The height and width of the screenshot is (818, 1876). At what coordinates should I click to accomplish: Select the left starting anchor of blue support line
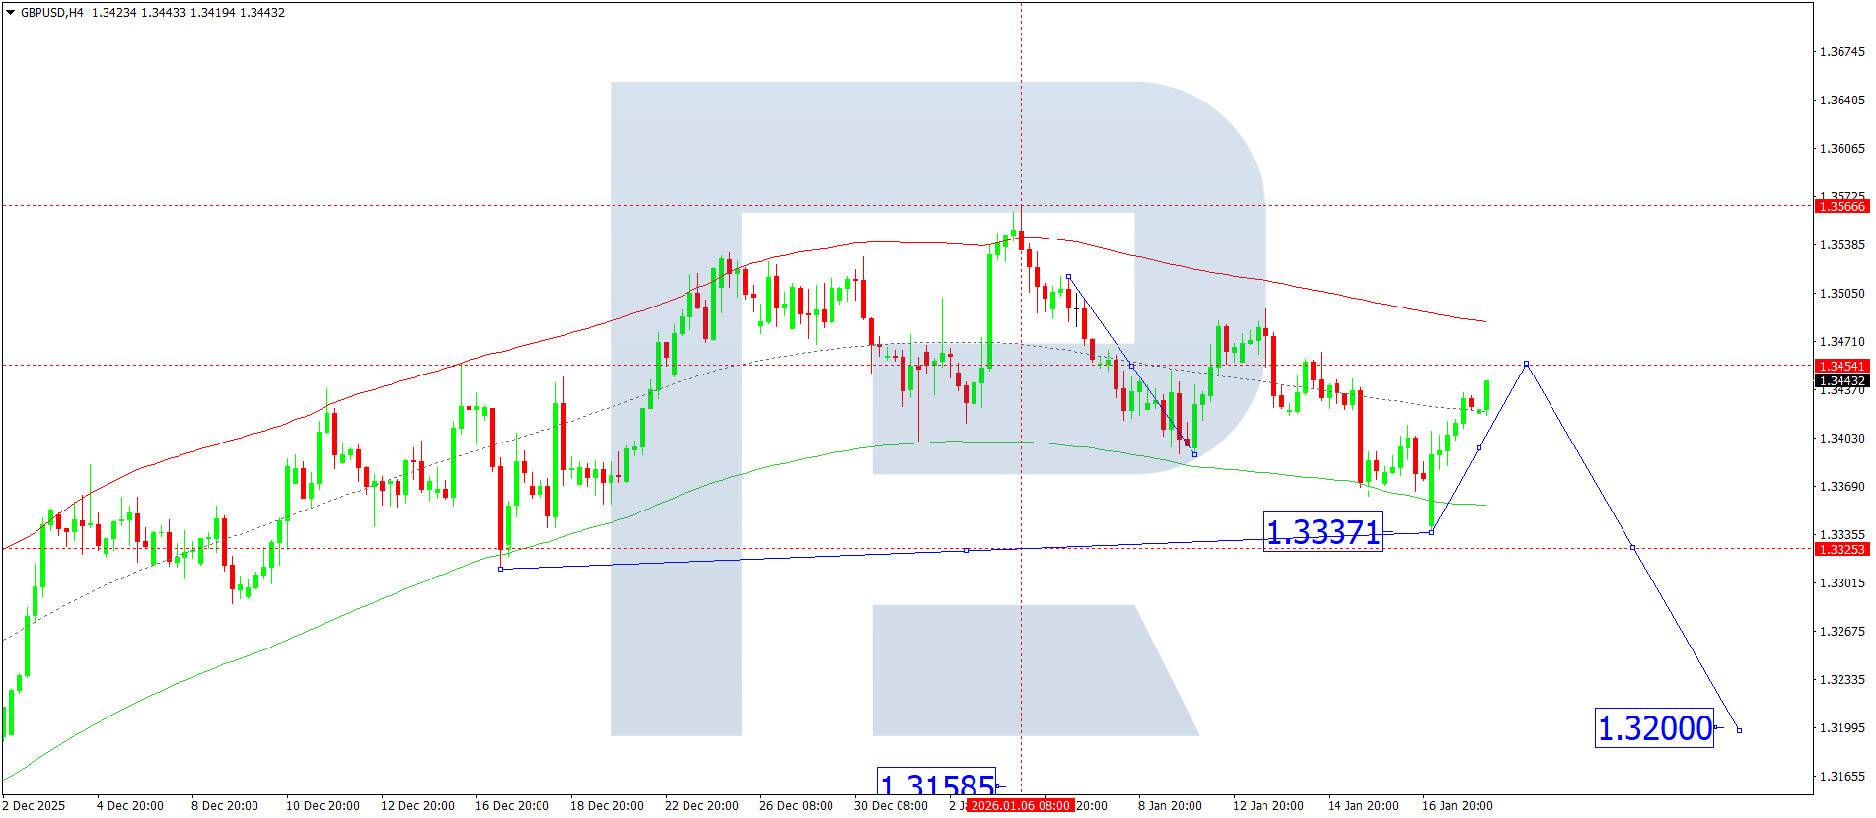pos(501,569)
